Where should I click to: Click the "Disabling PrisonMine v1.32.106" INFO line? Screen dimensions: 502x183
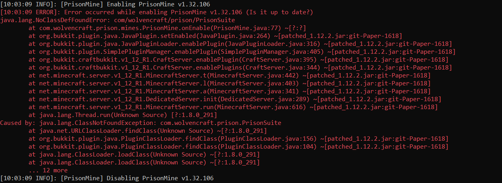(107, 178)
